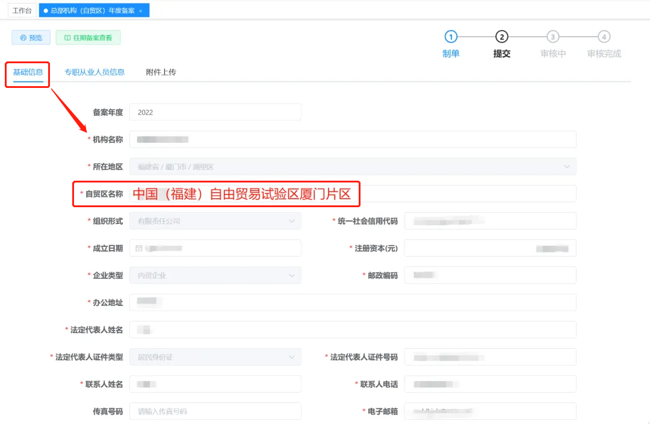Click step 3 审核中 circle
This screenshot has height=424, width=650.
pyautogui.click(x=552, y=37)
